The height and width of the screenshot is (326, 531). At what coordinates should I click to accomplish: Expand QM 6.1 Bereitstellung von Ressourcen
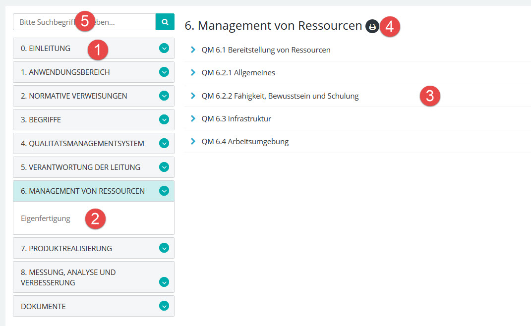tap(266, 50)
